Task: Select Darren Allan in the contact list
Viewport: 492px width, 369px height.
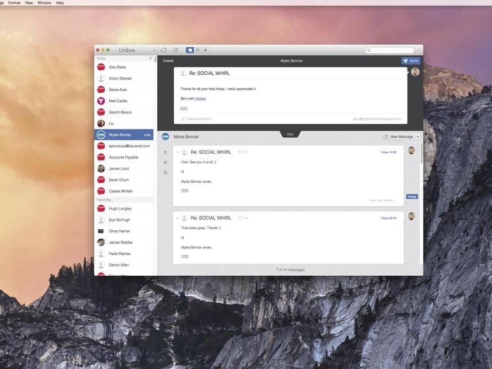Action: [x=124, y=265]
